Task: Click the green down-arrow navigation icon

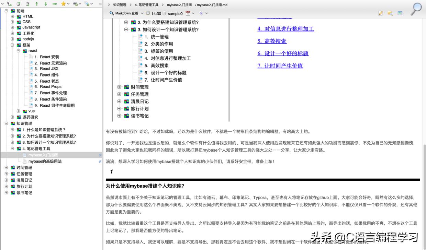Action: (46, 4)
